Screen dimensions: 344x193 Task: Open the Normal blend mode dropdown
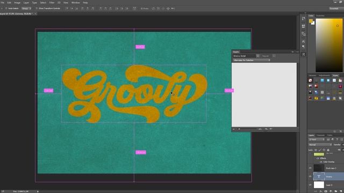320,145
